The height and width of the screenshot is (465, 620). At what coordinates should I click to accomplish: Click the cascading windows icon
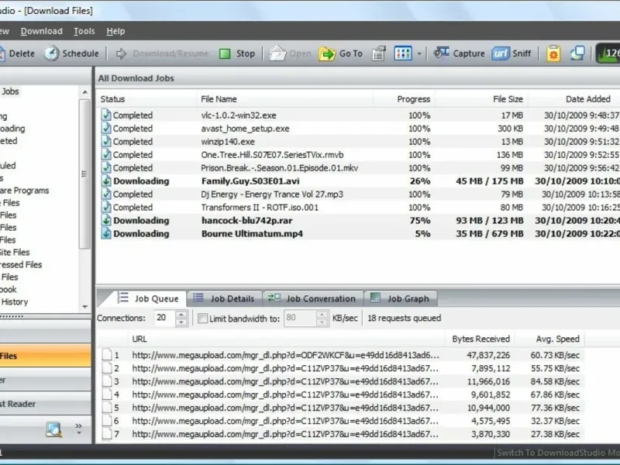(x=577, y=53)
